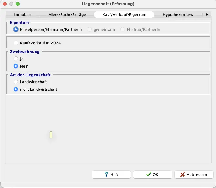Click the question mark Hilfe icon
This screenshot has height=188, width=216.
[106, 174]
